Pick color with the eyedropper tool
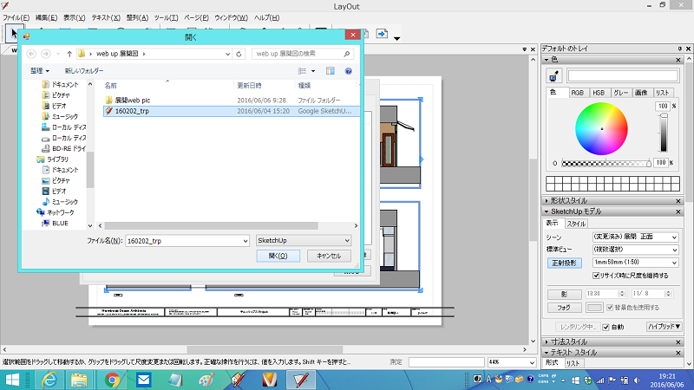Image resolution: width=694 pixels, height=390 pixels. (553, 76)
